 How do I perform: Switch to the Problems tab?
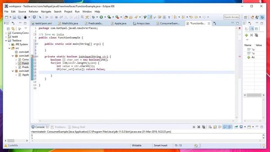(x=58, y=127)
